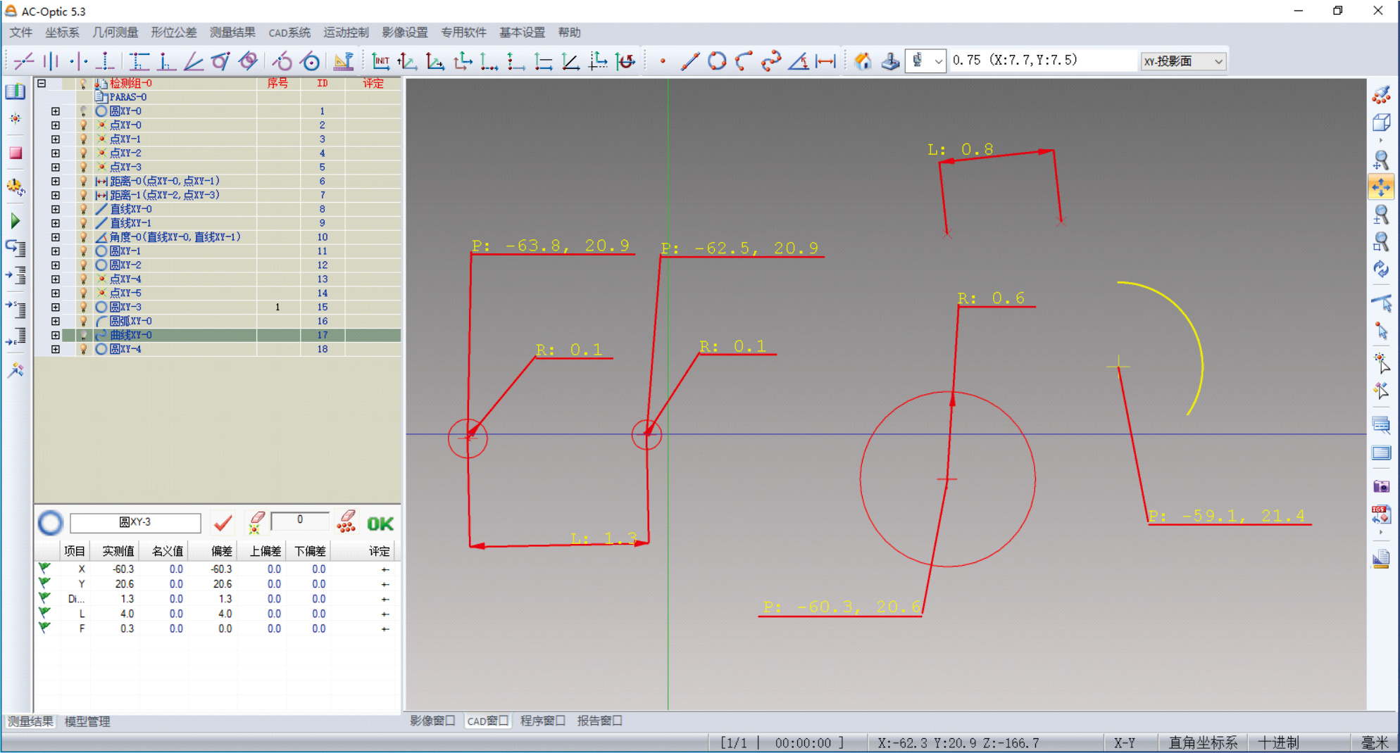Collapse the 检测组-0 tree group
Screen dimensions: 1400x753
[x=42, y=83]
